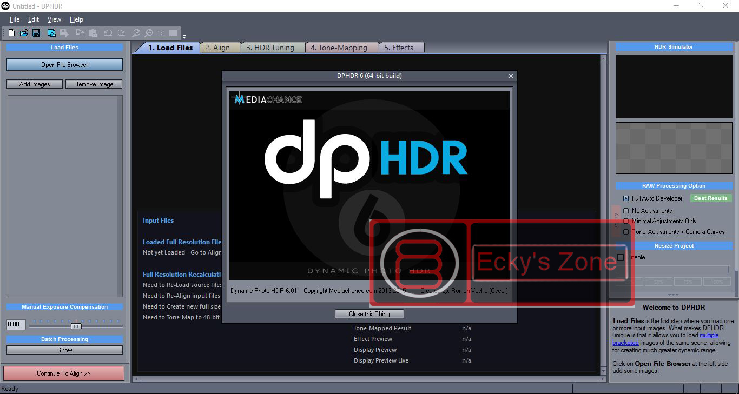Image resolution: width=739 pixels, height=394 pixels.
Task: Click the main workspace vertical scrollbar
Action: click(x=603, y=215)
